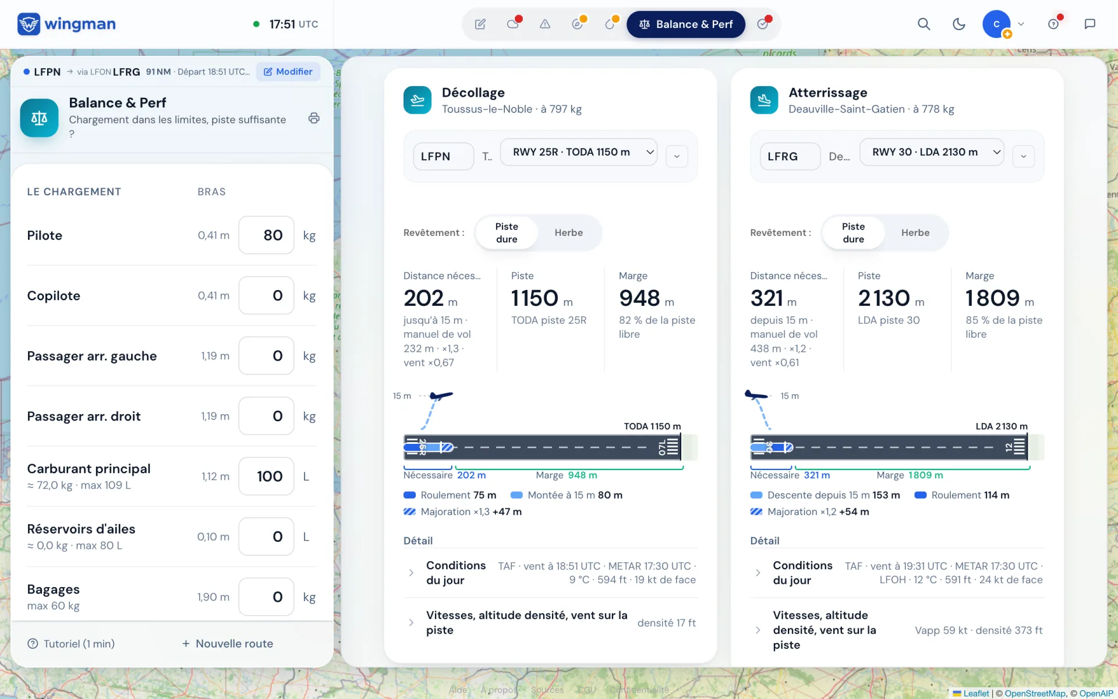
Task: Click the Copilote weight field
Action: point(266,295)
